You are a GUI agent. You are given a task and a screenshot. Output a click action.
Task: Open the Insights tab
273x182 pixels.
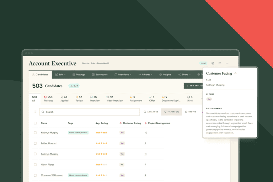click(x=165, y=75)
